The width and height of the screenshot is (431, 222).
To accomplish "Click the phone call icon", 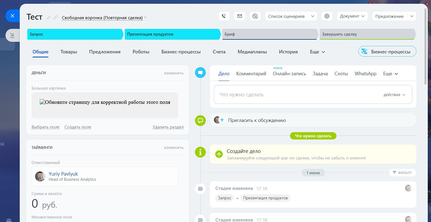I will coord(224,16).
